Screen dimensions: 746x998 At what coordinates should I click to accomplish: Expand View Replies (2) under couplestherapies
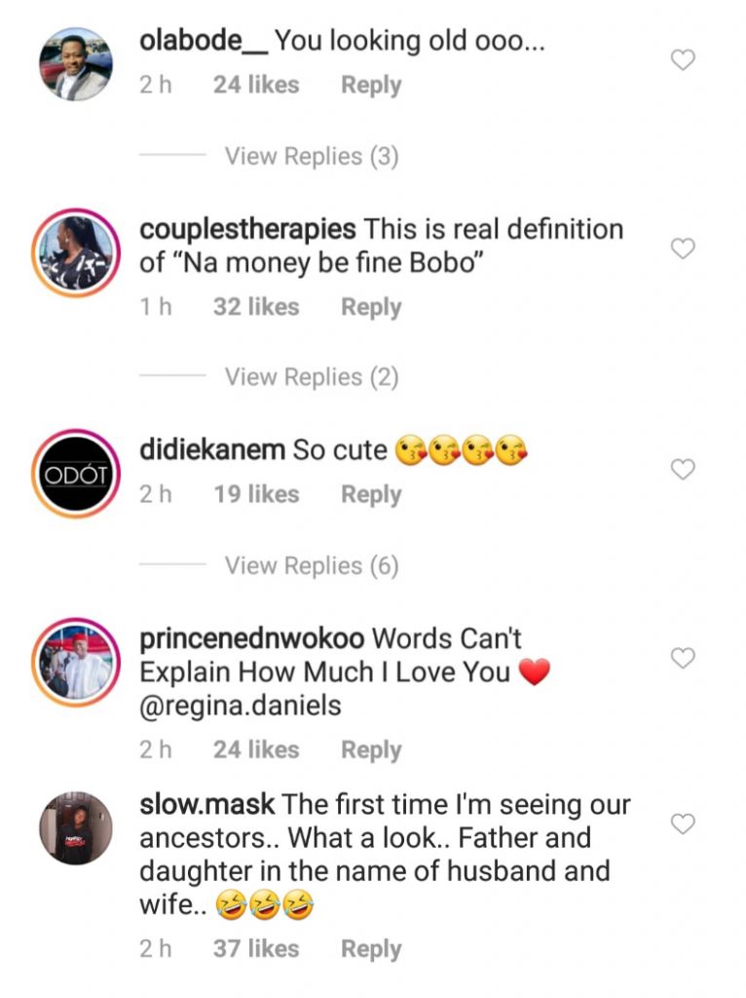(312, 377)
